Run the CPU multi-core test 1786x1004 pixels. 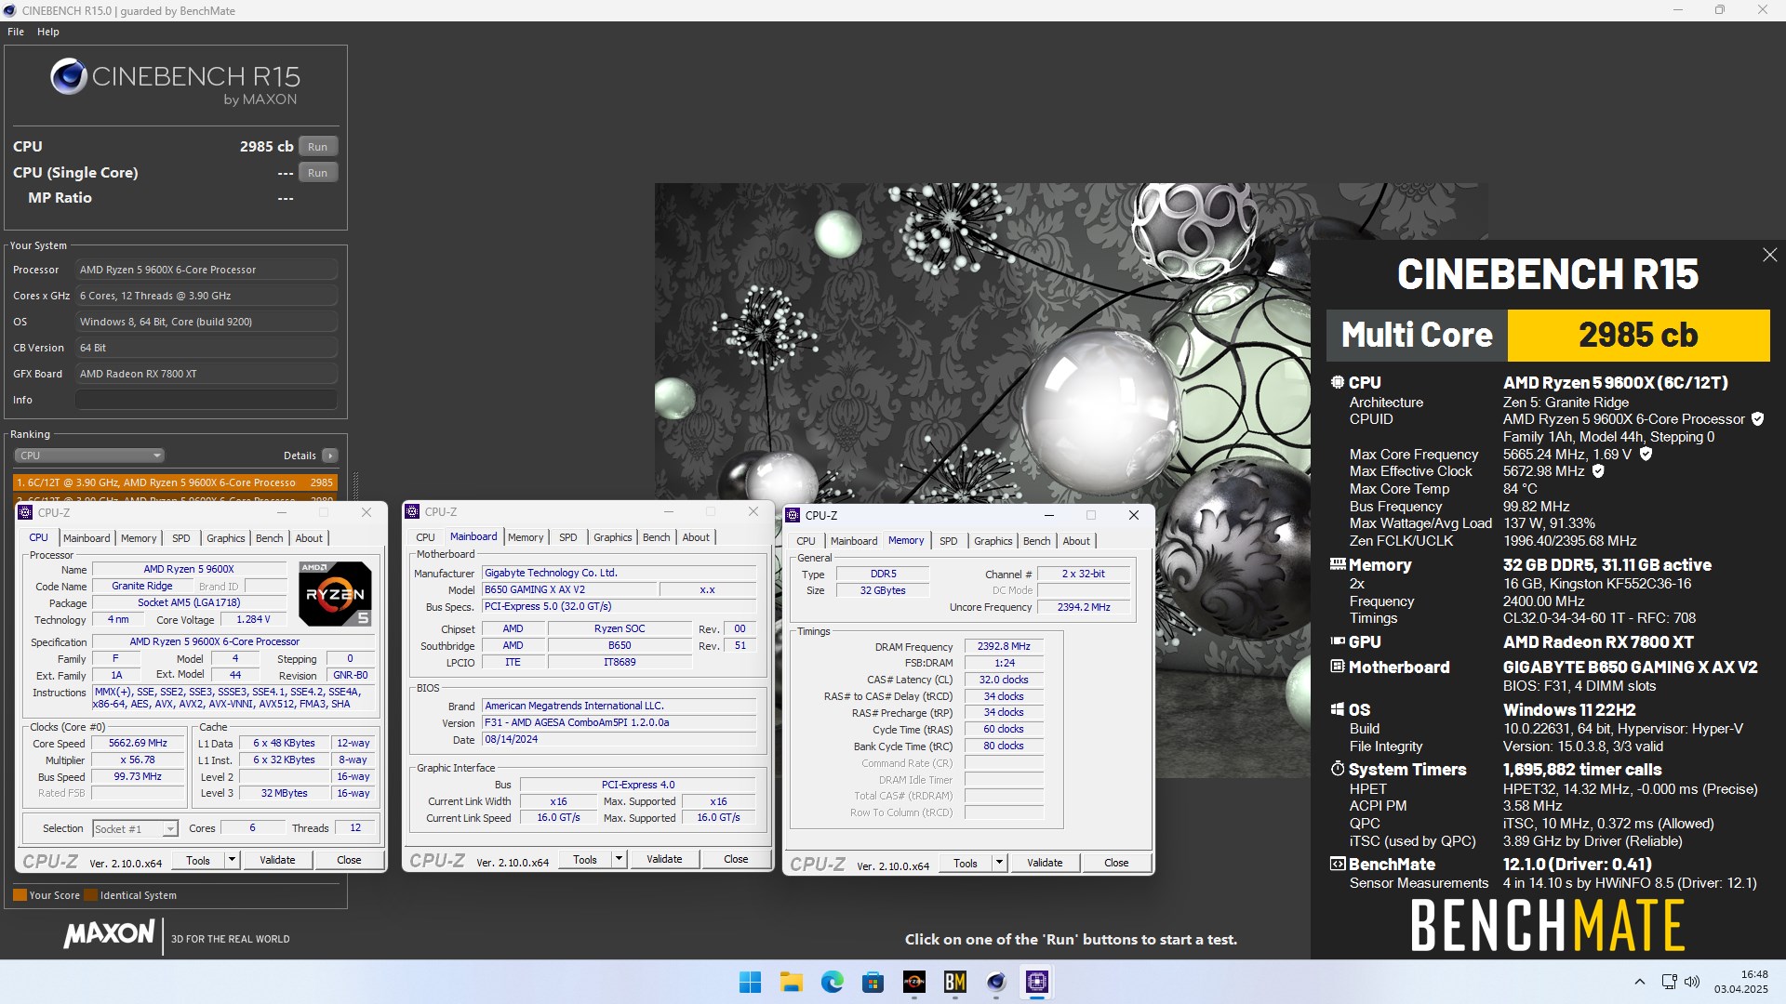[318, 147]
